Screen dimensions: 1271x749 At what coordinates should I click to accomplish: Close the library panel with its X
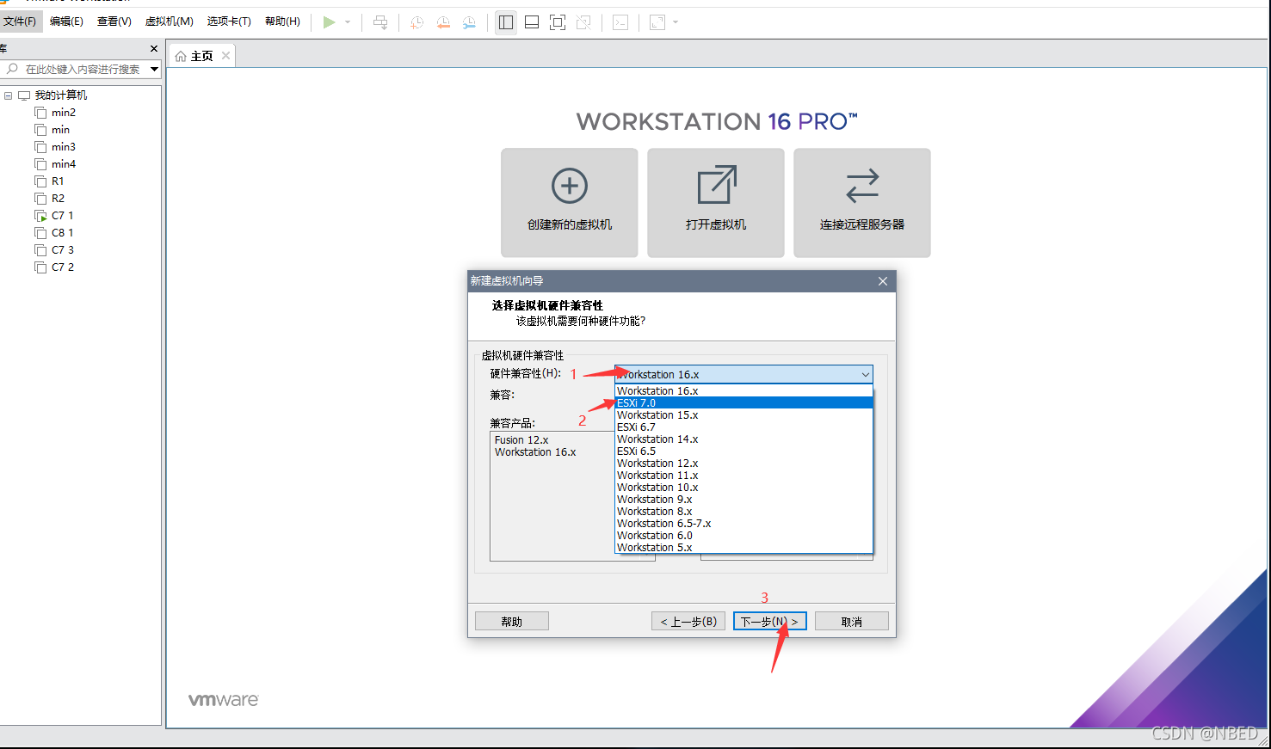[x=154, y=49]
